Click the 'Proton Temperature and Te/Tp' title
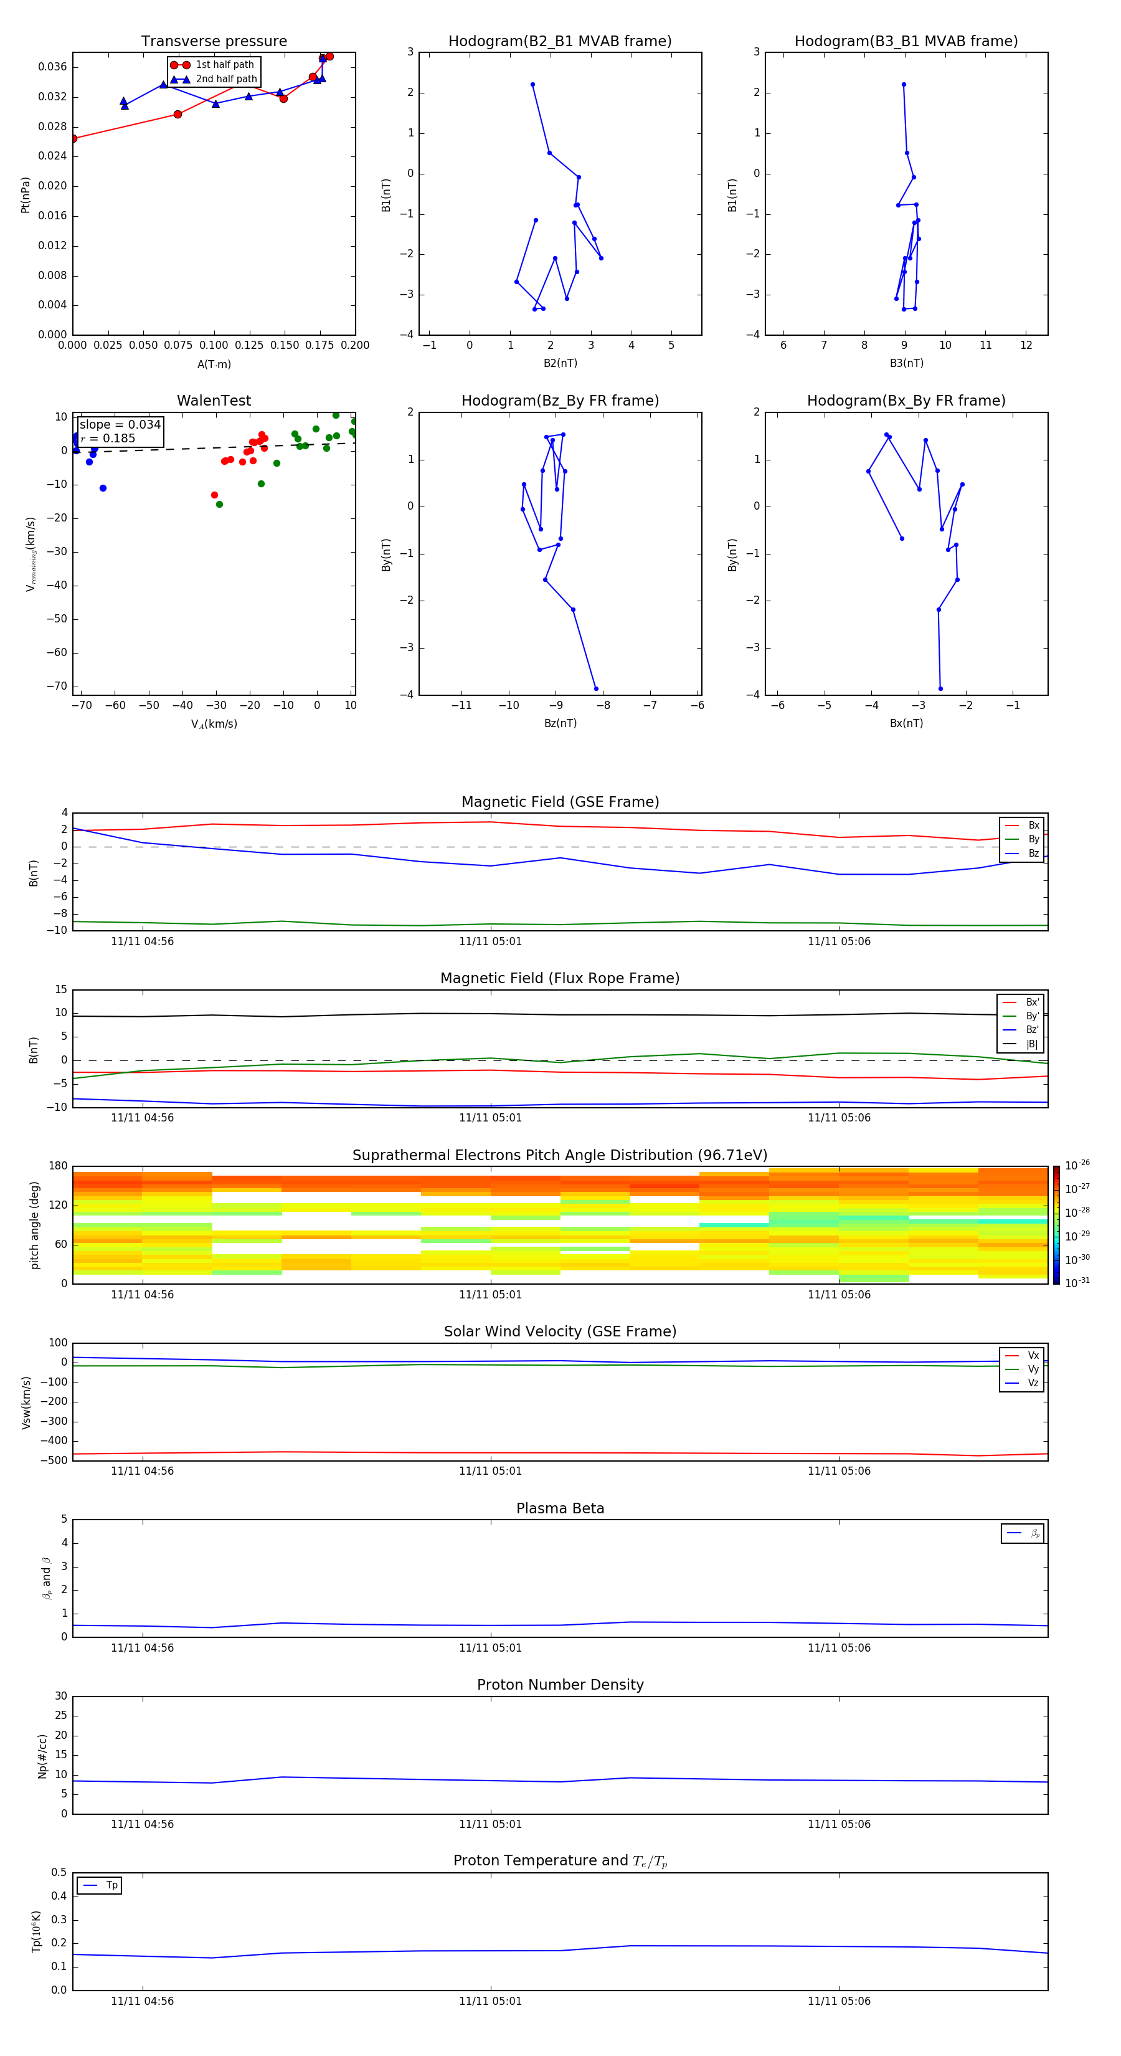Screen dimensions: 1121x2056 [560, 1860]
